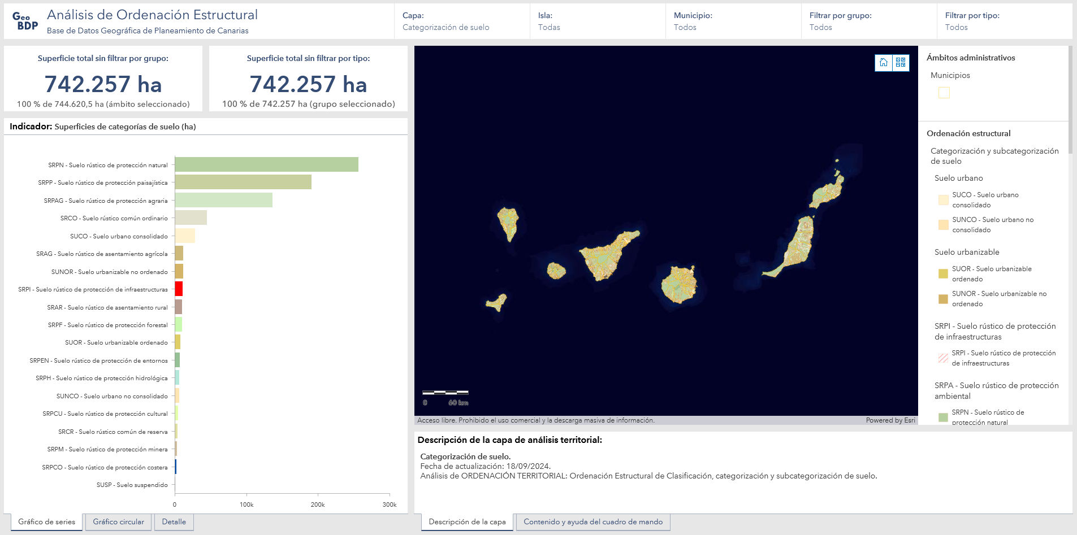Click the map home extent icon

[x=884, y=63]
